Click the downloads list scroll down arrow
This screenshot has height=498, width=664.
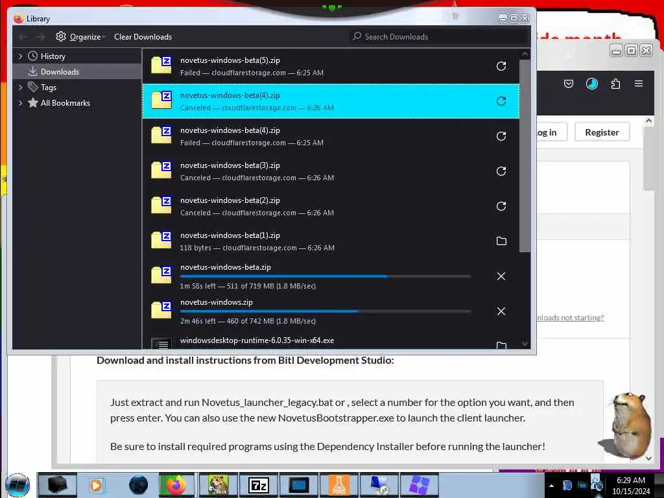click(525, 344)
